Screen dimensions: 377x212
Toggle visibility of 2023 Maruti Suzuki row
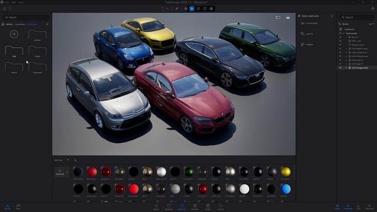click(340, 57)
